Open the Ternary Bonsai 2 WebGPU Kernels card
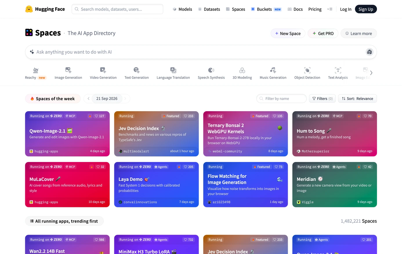This screenshot has width=406, height=254. pos(246,134)
